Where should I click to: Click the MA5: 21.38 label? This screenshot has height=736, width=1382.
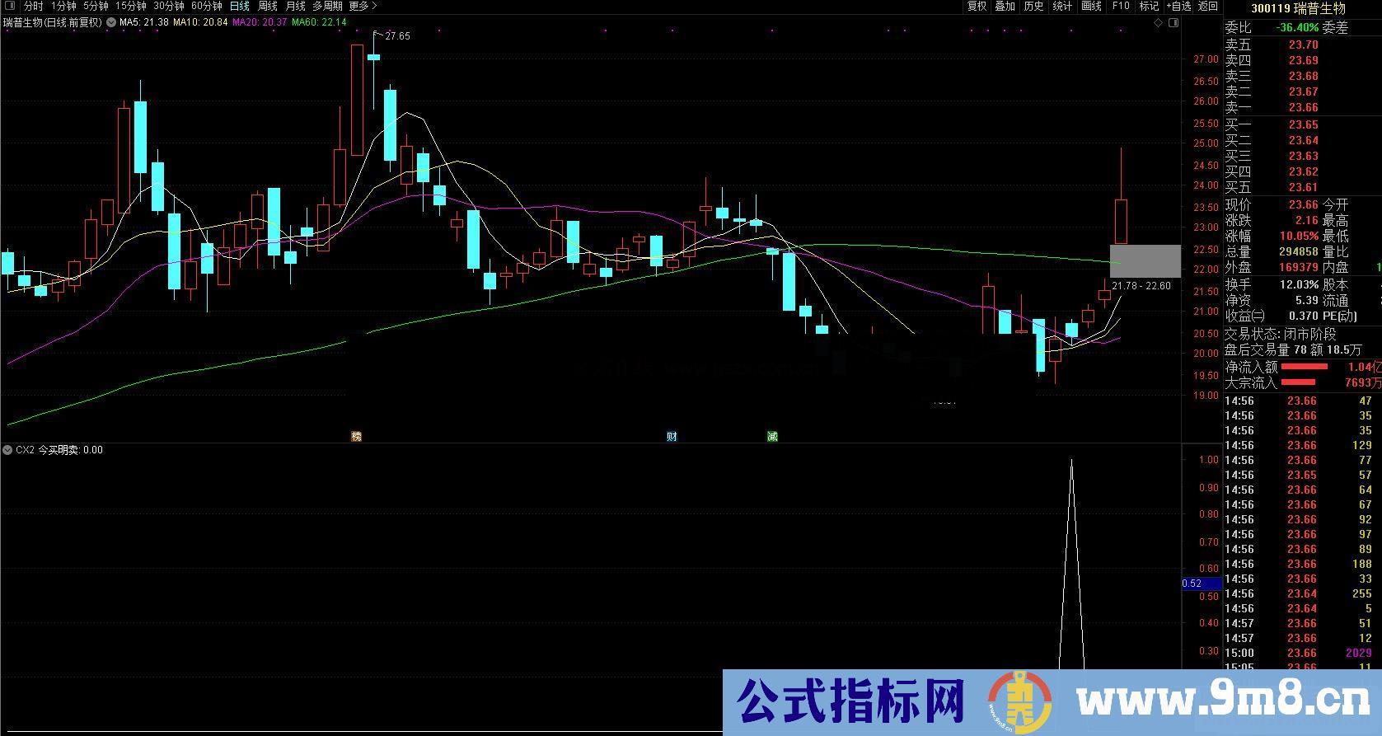tap(144, 22)
